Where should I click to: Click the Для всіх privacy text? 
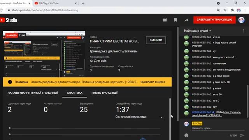[100, 61]
